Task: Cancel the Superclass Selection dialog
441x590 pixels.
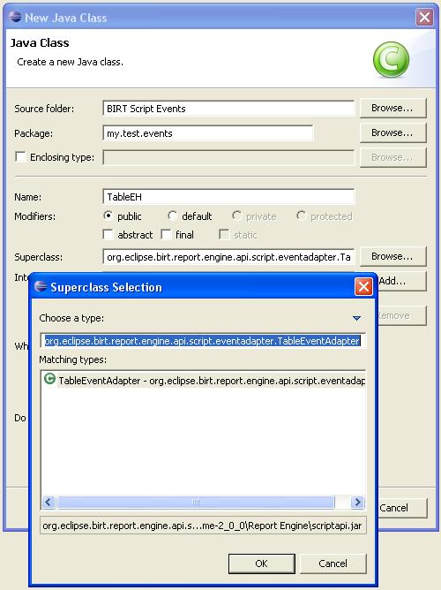Action: (x=333, y=564)
